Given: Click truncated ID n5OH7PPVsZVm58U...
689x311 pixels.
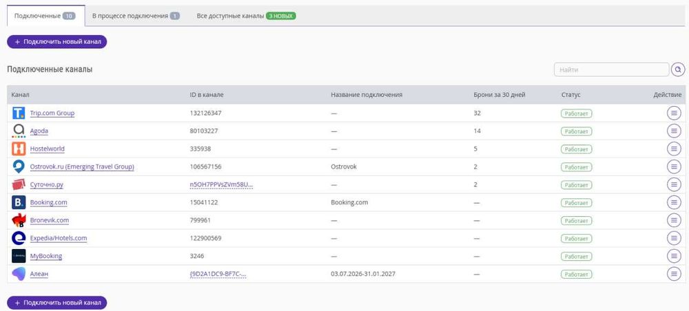Looking at the screenshot, I should click(221, 184).
